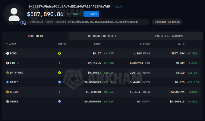Click the 1.04M PONS holdings
Screen dimensions: 205x121
(141, 53)
